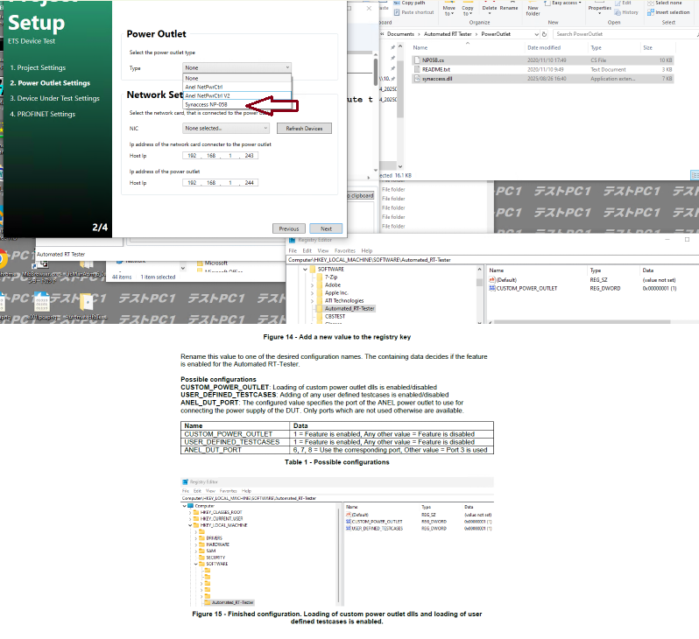Click the README.txt file icon

[x=417, y=69]
